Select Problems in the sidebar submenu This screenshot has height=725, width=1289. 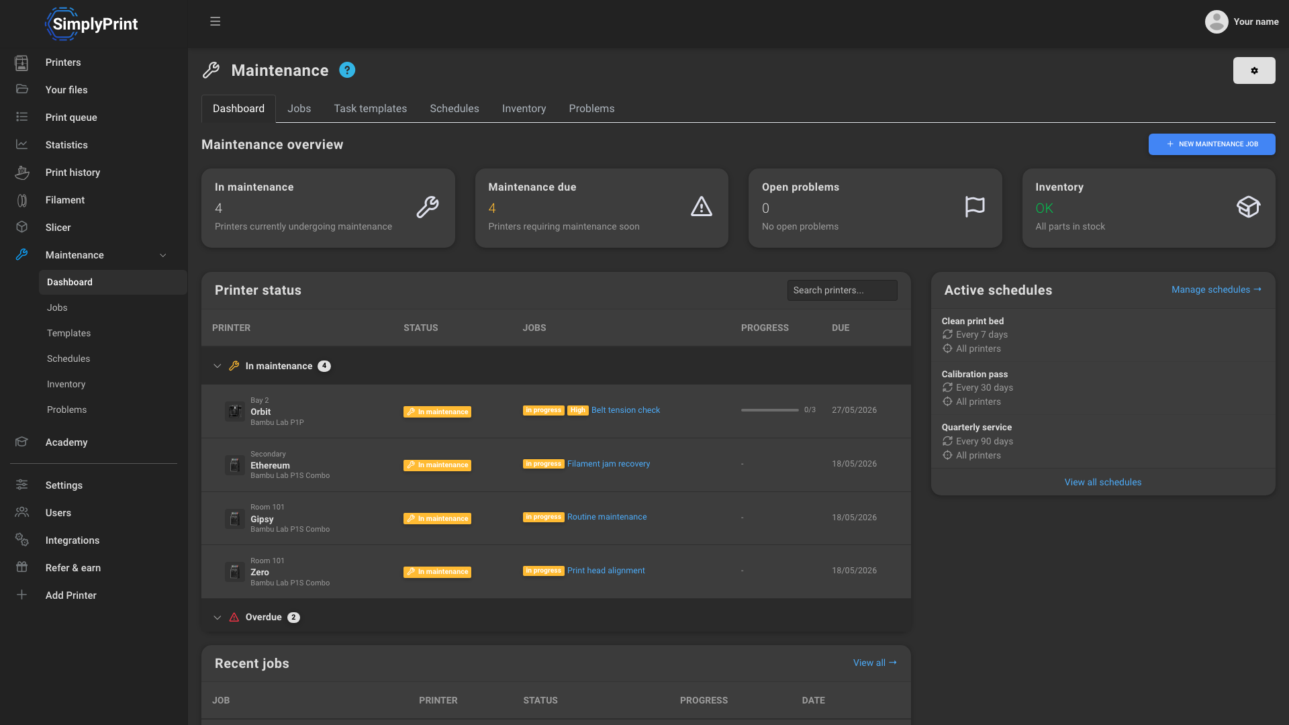[x=66, y=409]
